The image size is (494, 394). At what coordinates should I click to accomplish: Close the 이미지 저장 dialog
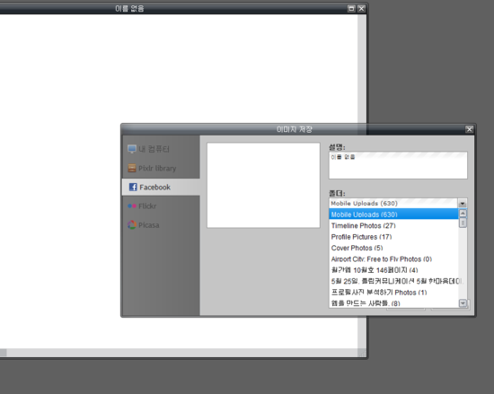[x=470, y=129]
